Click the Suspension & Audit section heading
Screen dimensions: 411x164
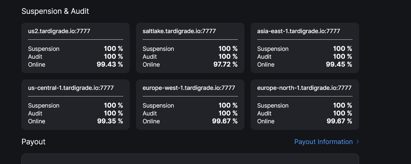[55, 11]
